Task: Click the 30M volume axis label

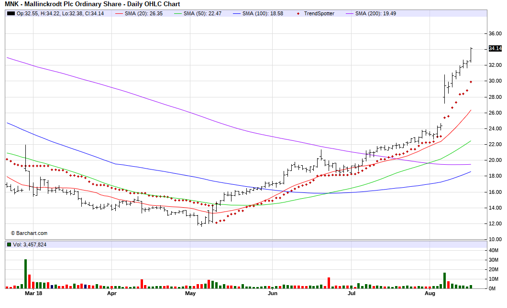Action: point(494,260)
